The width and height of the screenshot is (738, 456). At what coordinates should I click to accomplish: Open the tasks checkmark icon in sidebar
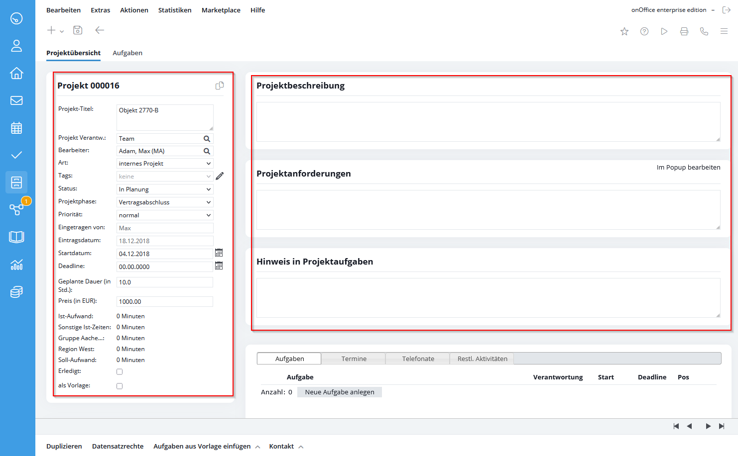tap(16, 155)
